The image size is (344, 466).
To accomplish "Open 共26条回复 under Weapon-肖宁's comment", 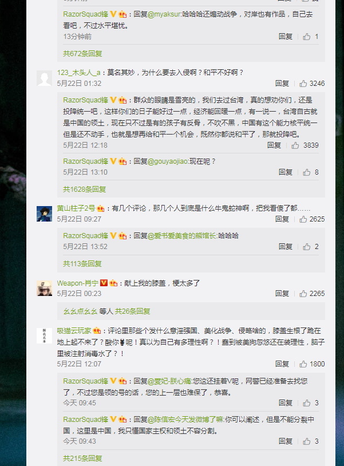I will point(132,311).
